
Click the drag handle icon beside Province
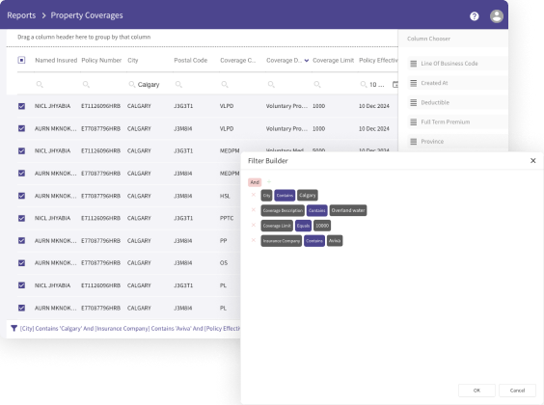coord(413,141)
